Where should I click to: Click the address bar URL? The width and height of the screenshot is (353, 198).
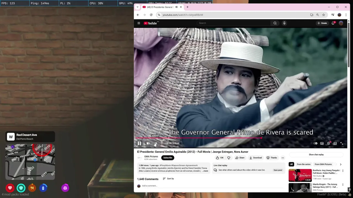click(183, 15)
